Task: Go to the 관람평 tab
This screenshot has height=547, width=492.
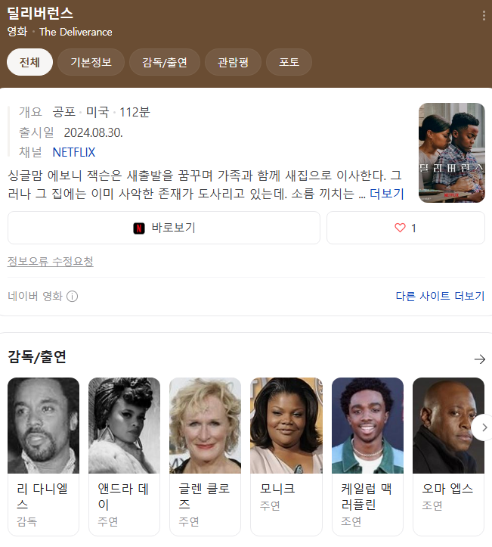Action: 233,62
